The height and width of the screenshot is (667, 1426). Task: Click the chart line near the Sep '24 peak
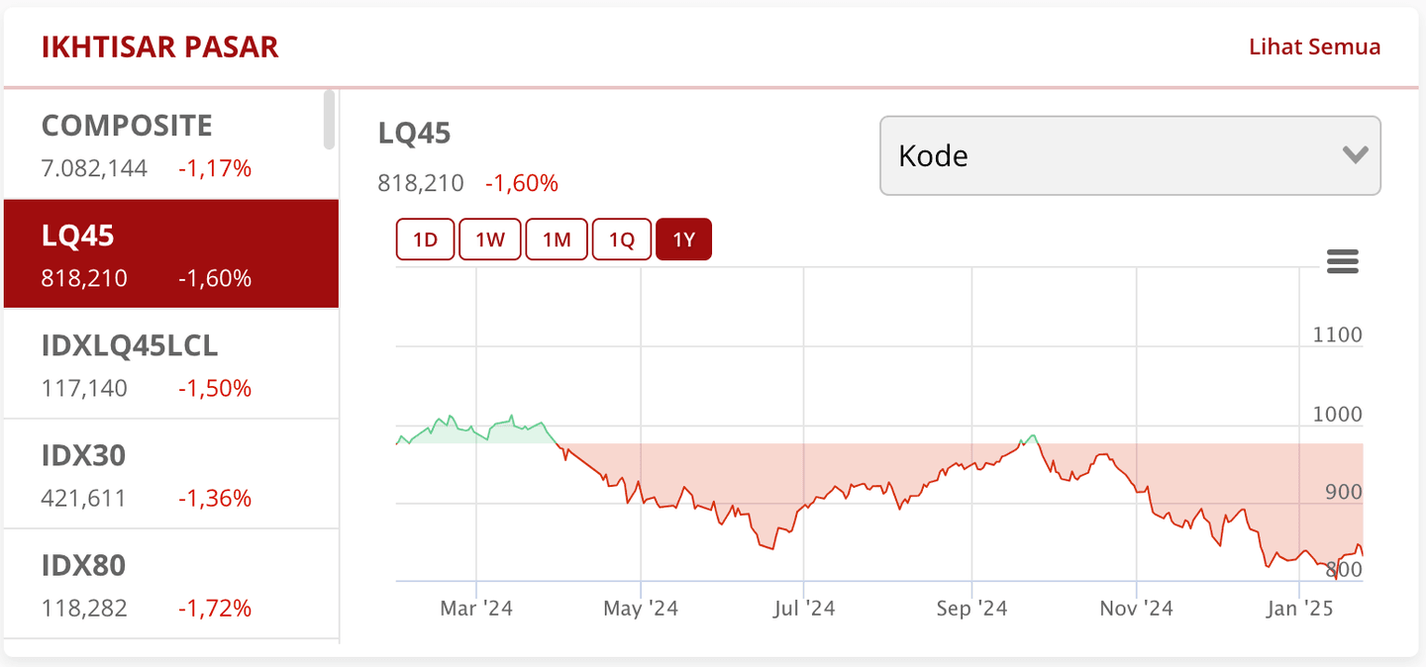point(1031,435)
